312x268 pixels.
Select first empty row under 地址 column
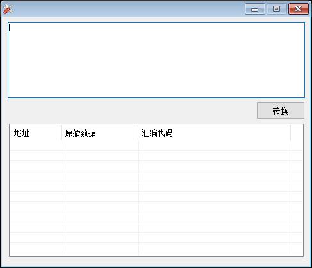[36, 146]
